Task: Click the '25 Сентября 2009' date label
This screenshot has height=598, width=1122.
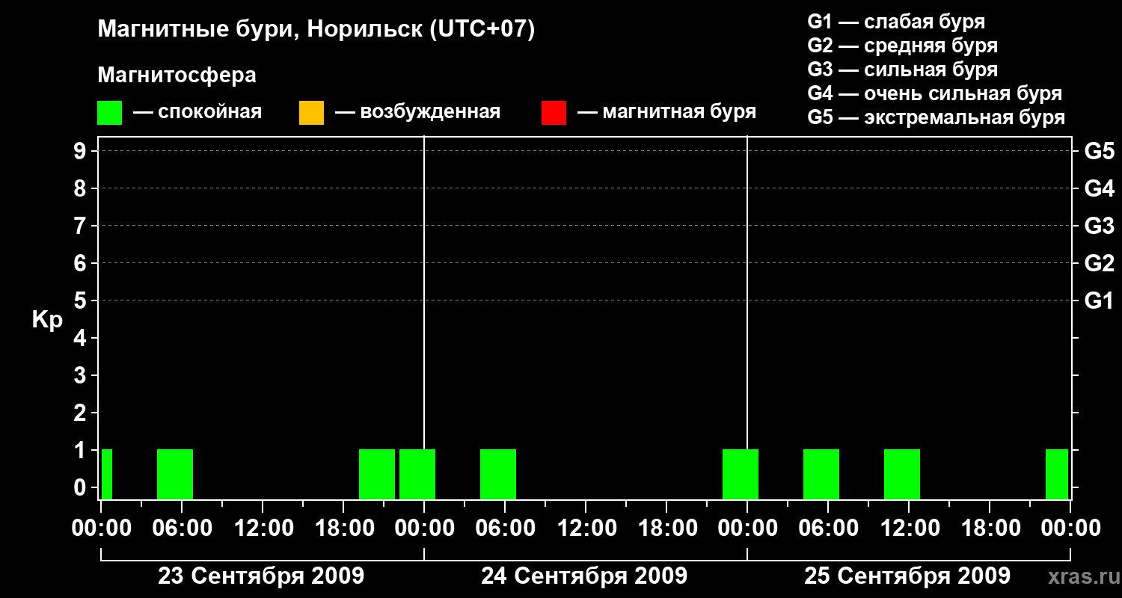Action: 907,576
